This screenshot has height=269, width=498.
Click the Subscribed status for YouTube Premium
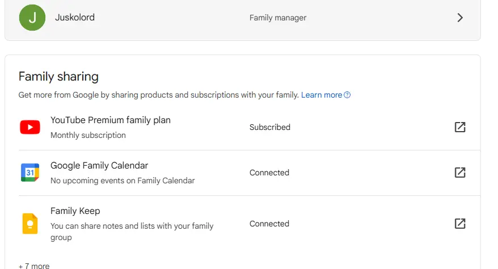(x=269, y=127)
